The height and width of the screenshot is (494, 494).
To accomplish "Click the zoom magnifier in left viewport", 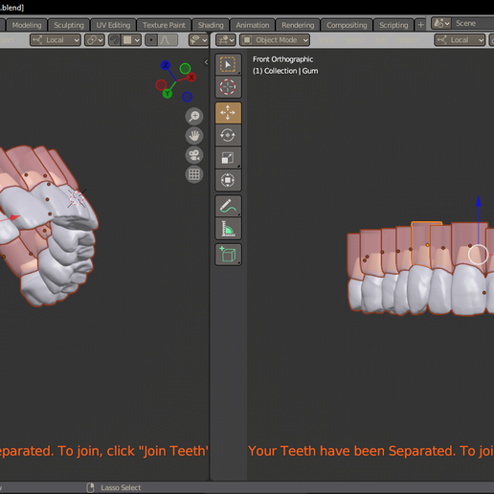I will point(194,116).
